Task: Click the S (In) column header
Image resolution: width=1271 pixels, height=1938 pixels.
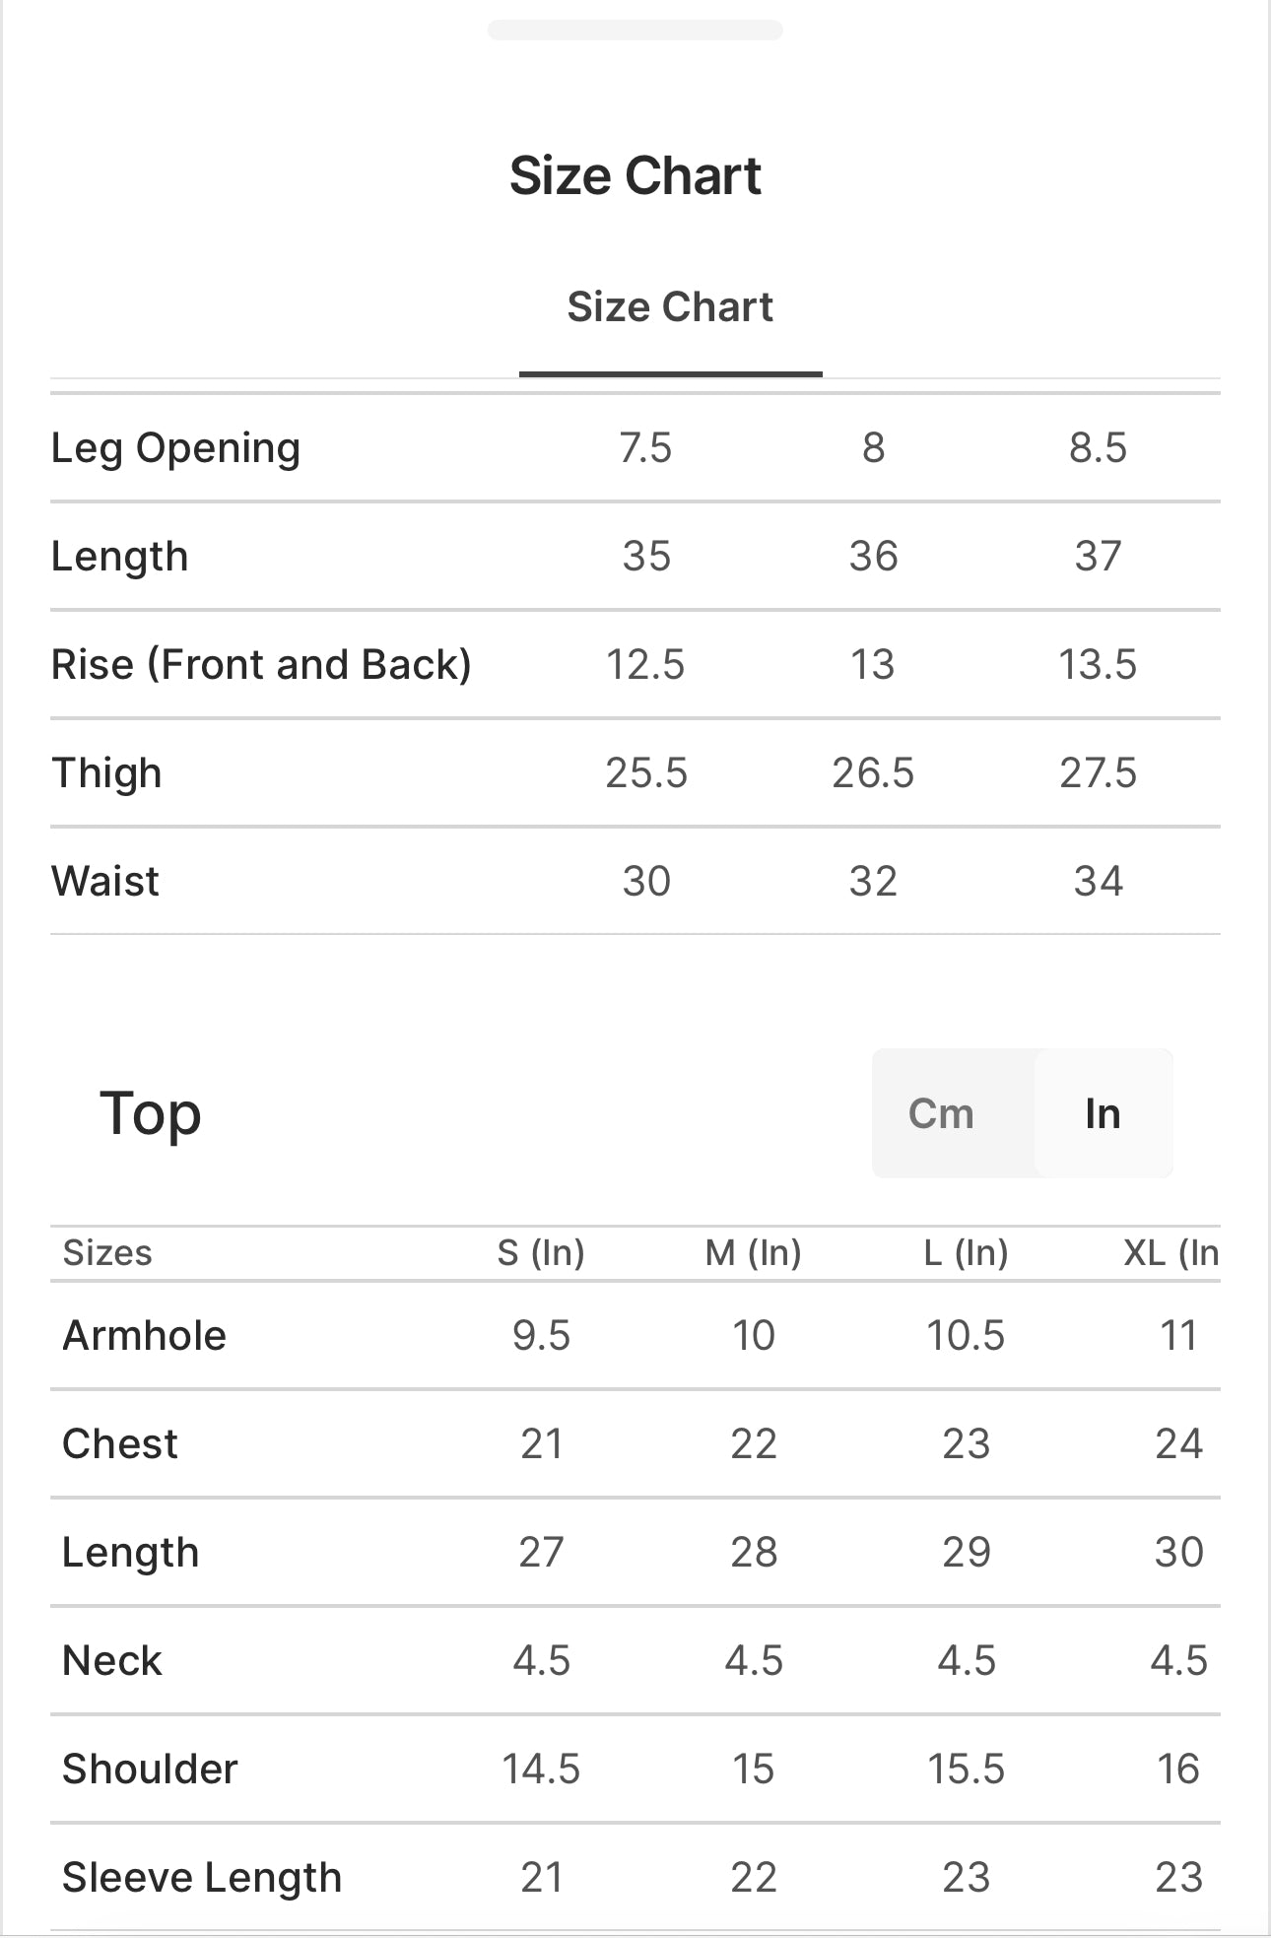Action: 541,1253
